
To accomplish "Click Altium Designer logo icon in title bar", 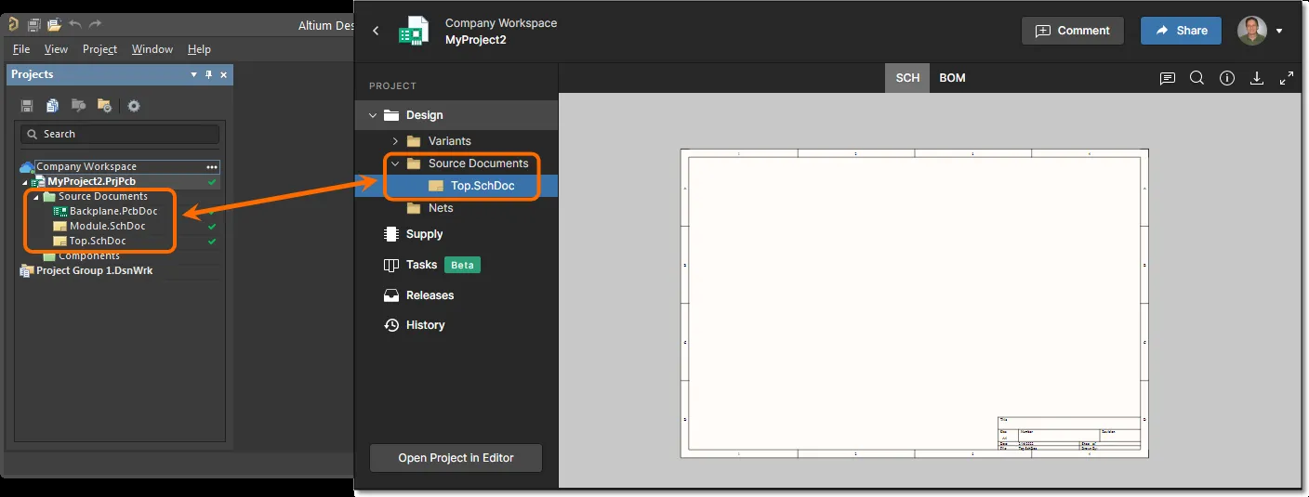I will 12,24.
